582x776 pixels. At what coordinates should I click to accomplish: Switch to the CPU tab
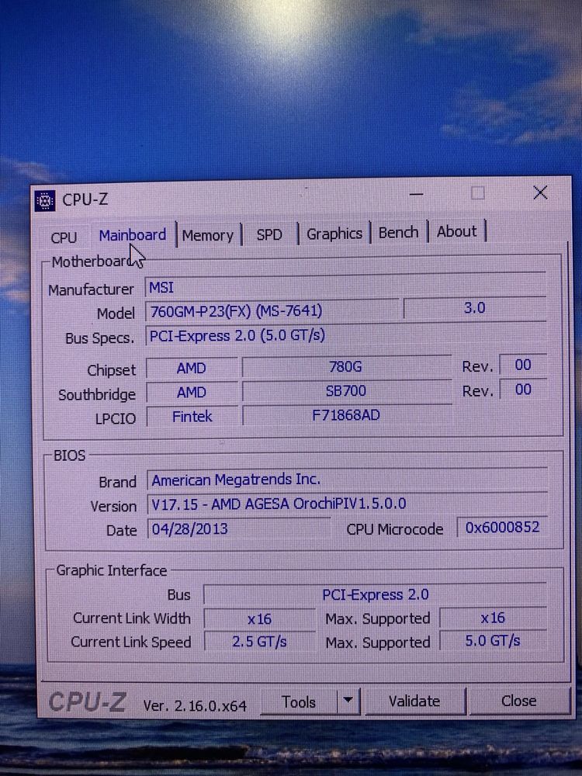click(64, 237)
